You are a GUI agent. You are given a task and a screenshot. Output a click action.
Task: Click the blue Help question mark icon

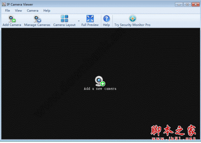[107, 19]
